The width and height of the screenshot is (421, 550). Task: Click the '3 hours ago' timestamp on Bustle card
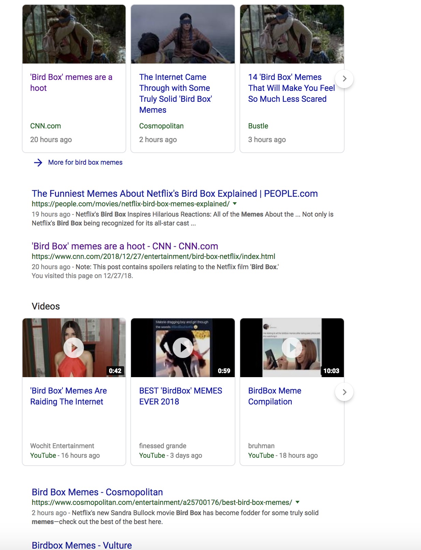tap(267, 140)
